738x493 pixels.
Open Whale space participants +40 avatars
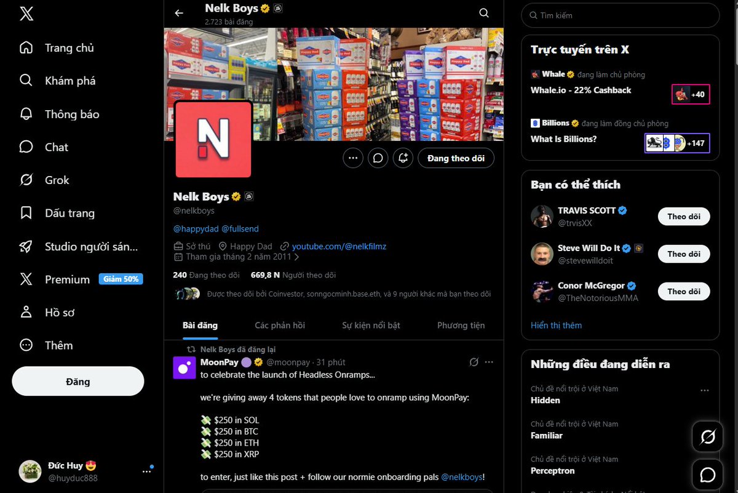(691, 94)
